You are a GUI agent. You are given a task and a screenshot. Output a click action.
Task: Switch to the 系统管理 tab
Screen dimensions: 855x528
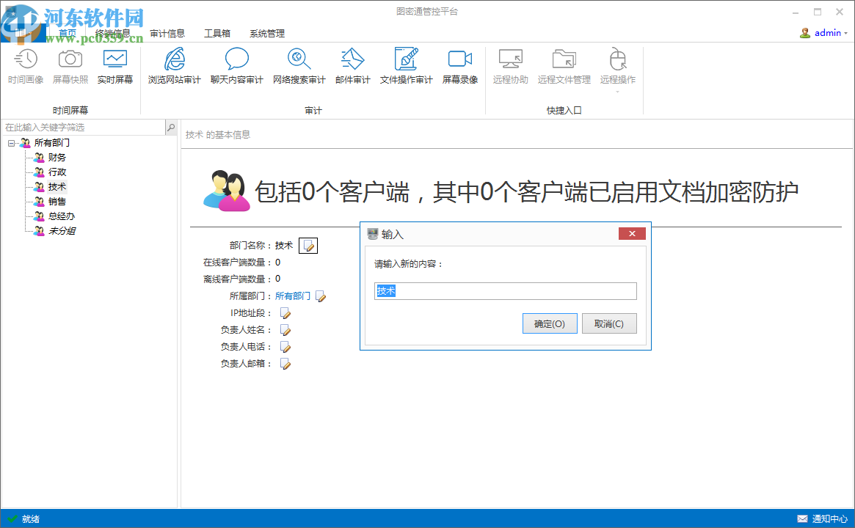coord(267,33)
